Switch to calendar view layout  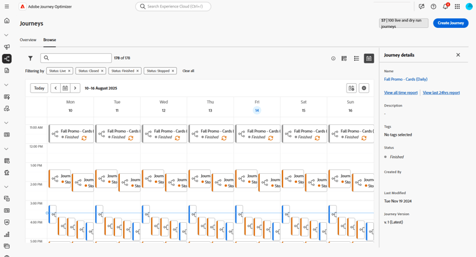pyautogui.click(x=369, y=58)
